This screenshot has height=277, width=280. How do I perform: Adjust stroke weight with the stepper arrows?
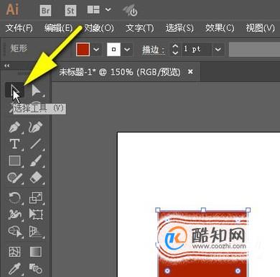point(175,50)
